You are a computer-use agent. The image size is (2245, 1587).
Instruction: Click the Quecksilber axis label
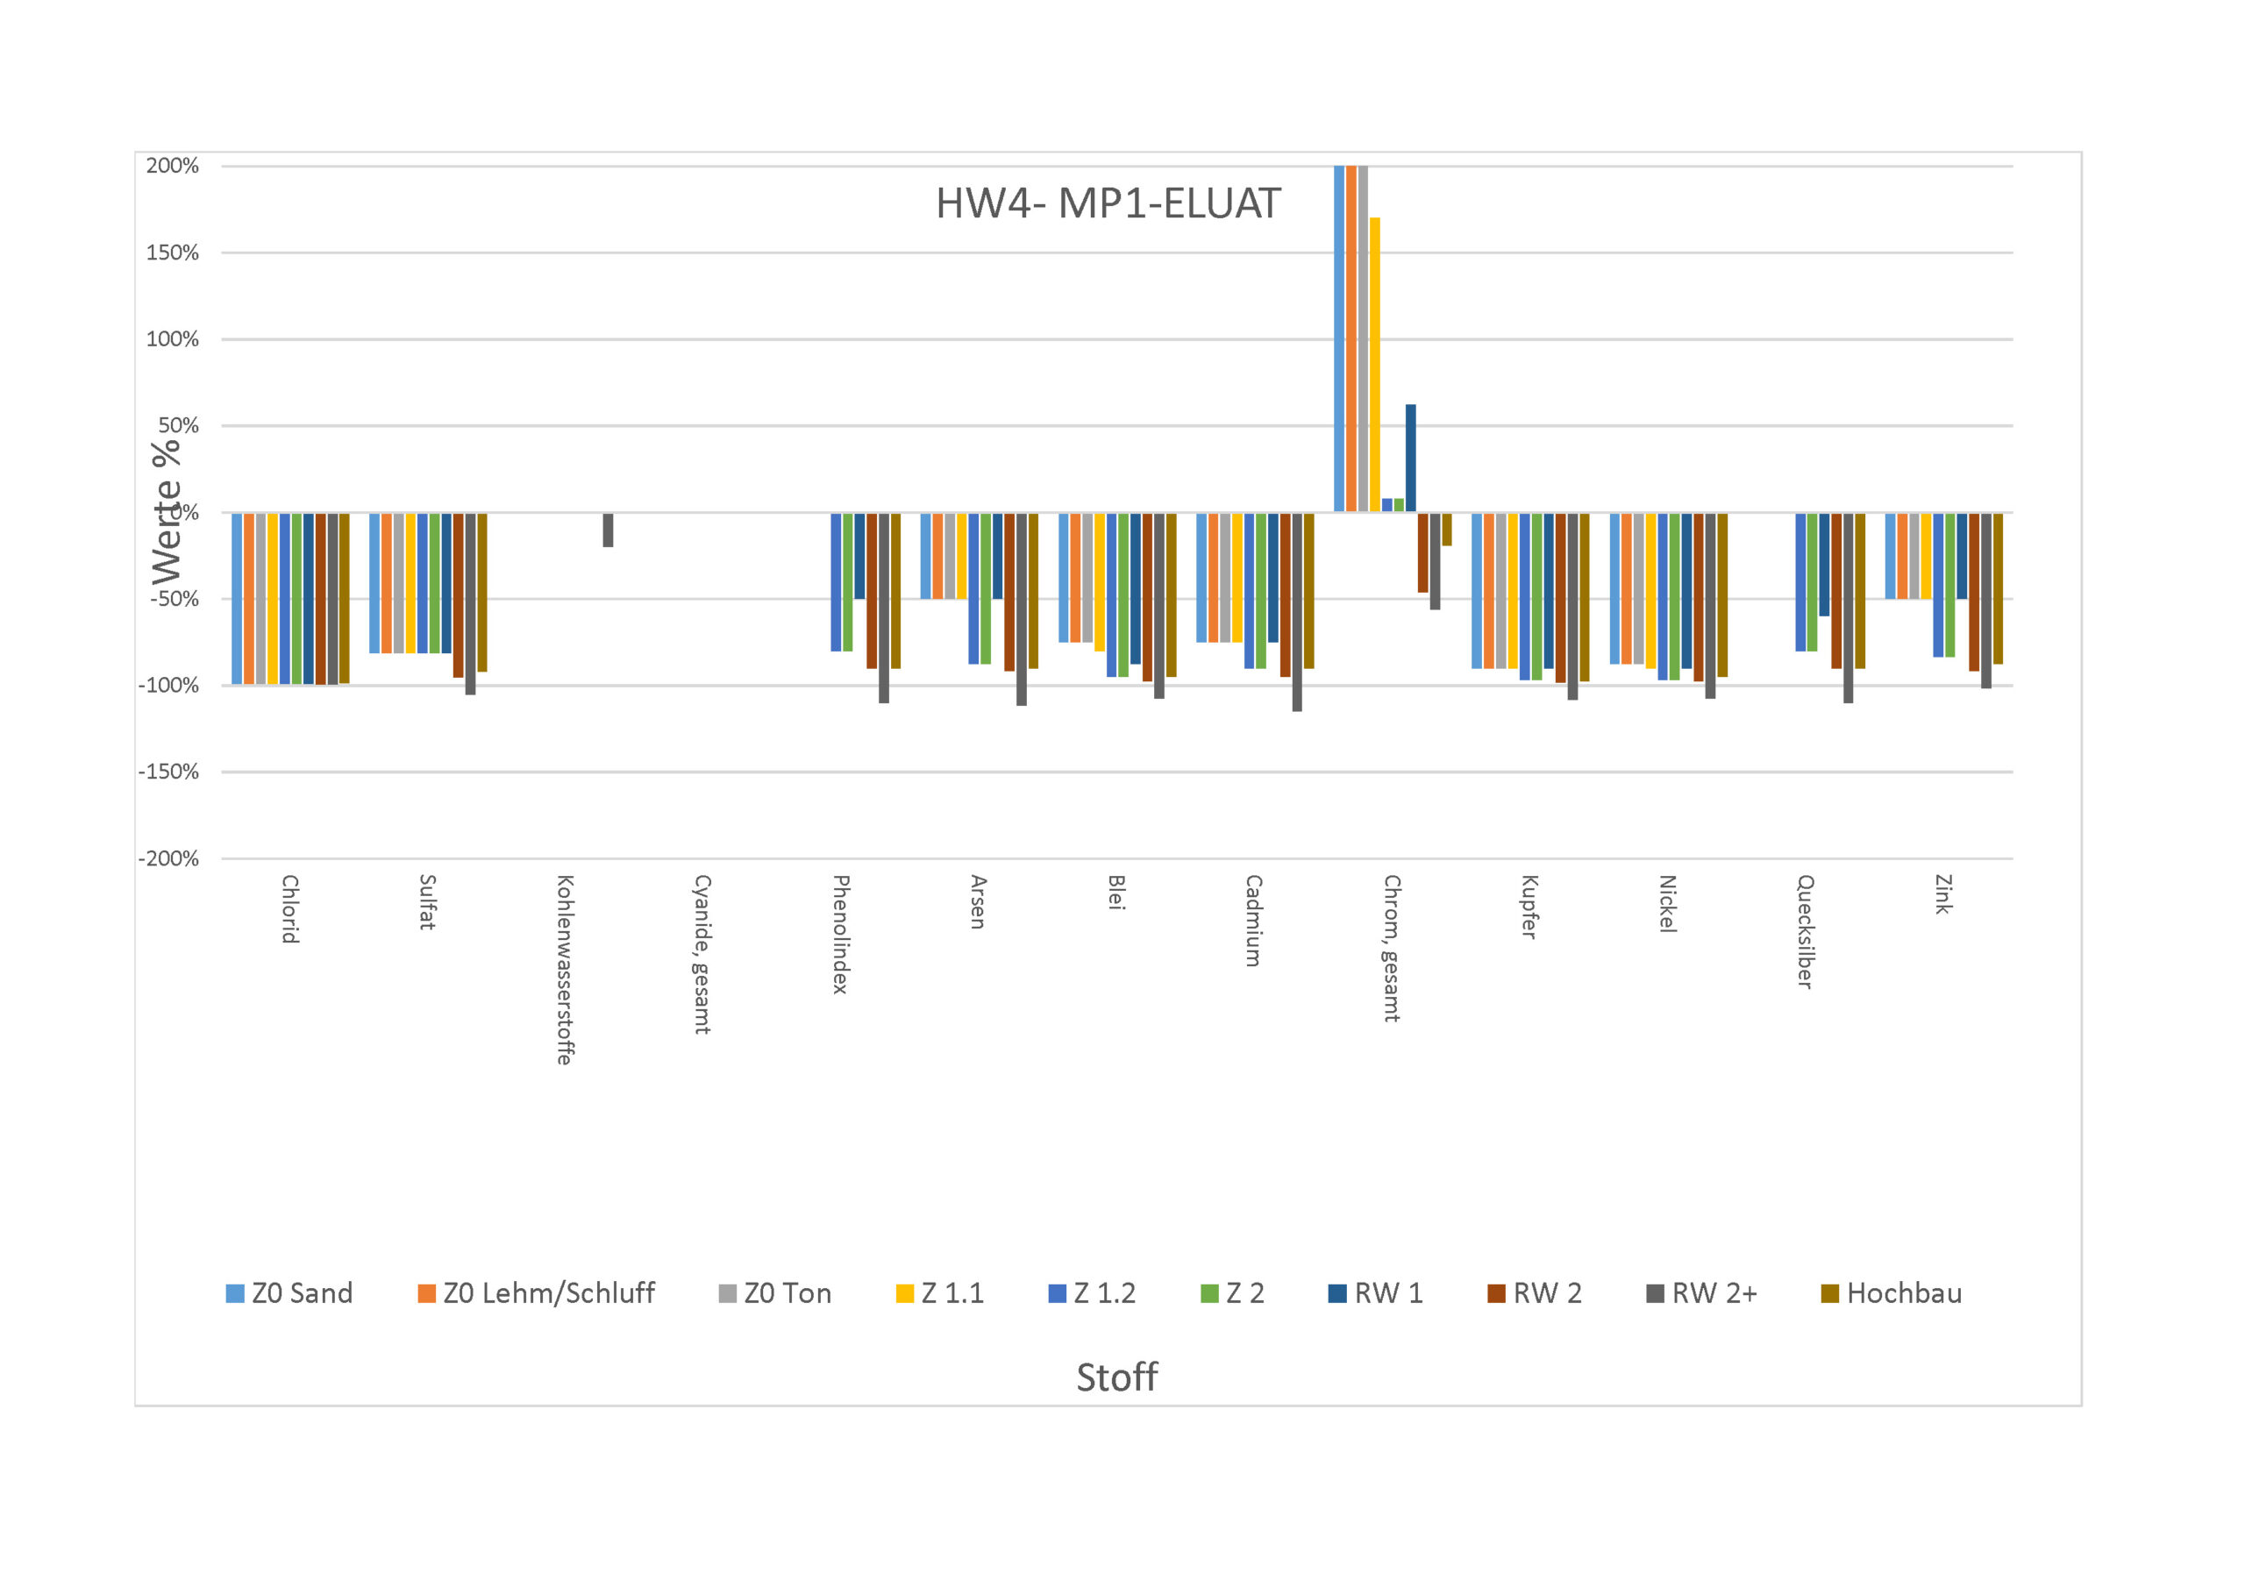point(1806,932)
